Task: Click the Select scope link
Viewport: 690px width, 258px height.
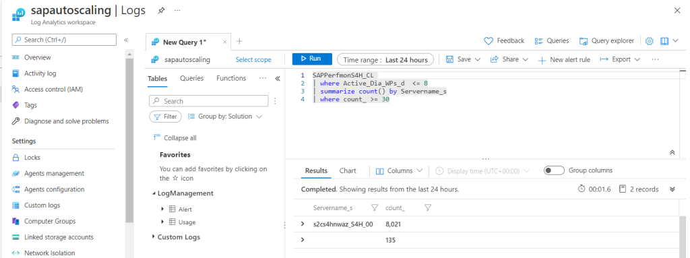Action: (x=253, y=60)
